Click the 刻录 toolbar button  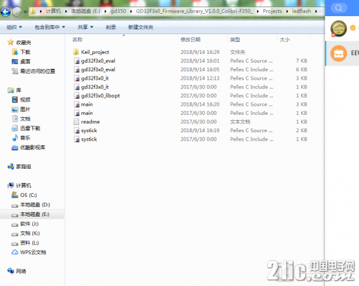111,28
